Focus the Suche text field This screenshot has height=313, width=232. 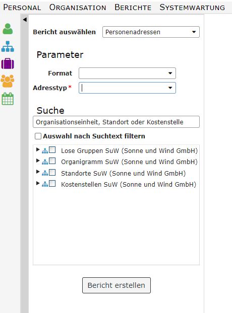[116, 122]
